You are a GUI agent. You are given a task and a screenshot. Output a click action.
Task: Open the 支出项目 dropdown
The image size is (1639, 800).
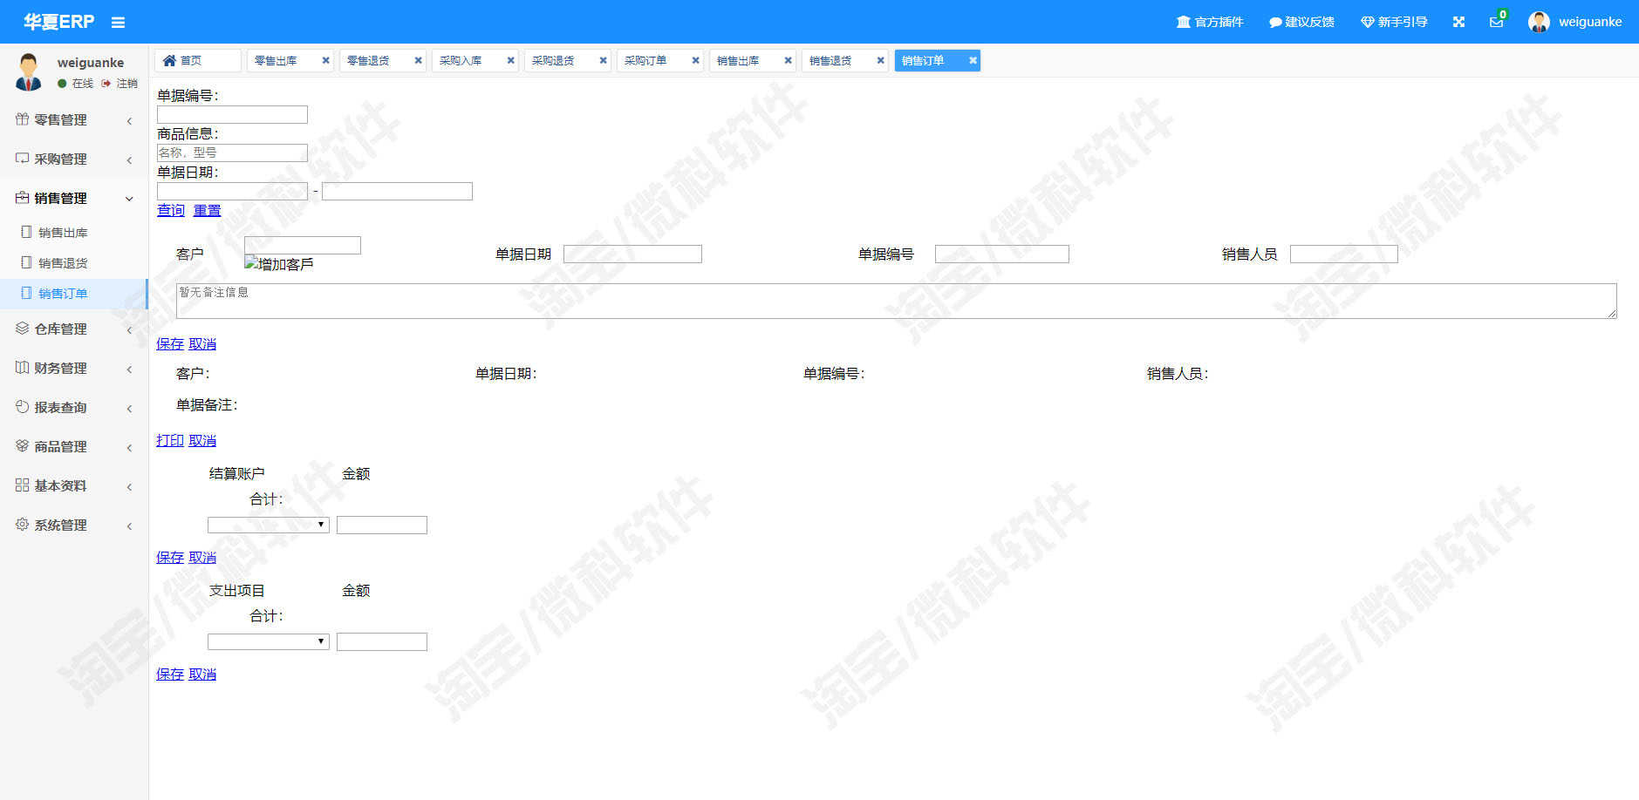tap(268, 641)
